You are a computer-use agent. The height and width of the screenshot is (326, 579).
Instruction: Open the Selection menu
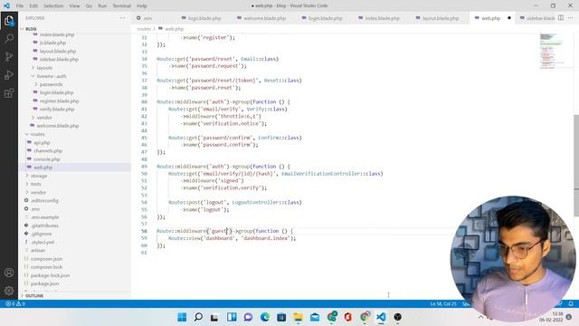coord(53,6)
